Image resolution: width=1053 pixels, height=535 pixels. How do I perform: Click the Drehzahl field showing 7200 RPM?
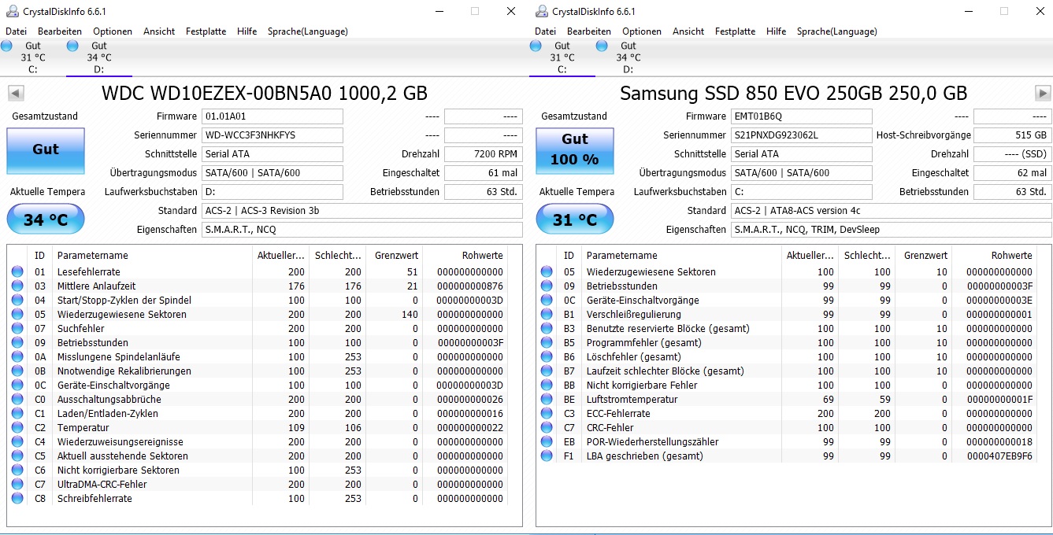[483, 154]
